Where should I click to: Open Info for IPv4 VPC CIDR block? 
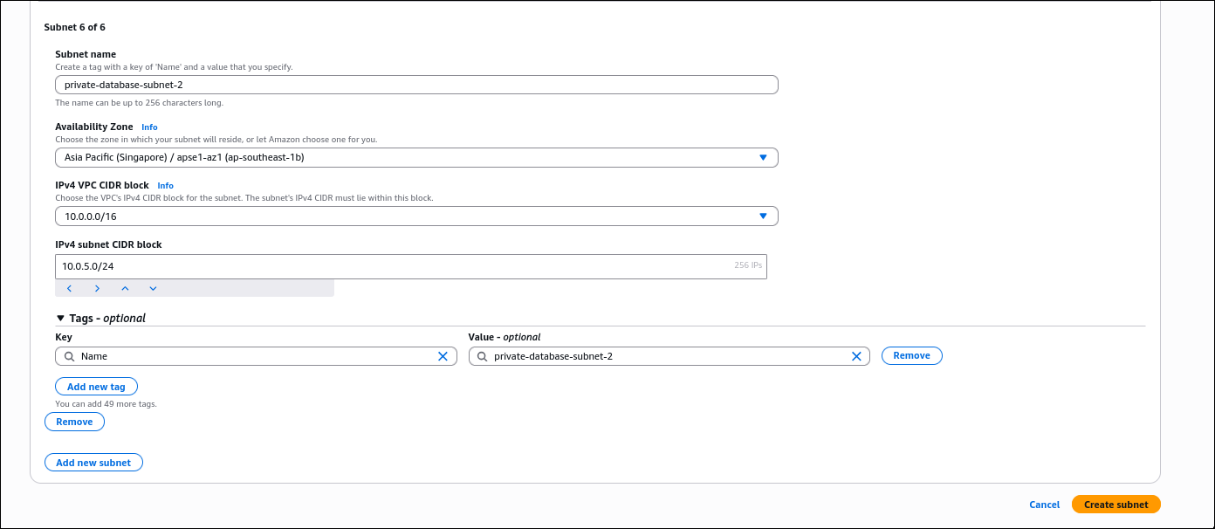[x=165, y=185]
